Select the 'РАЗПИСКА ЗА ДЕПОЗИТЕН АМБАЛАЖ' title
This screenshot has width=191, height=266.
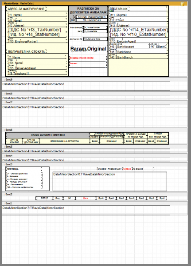88,10
